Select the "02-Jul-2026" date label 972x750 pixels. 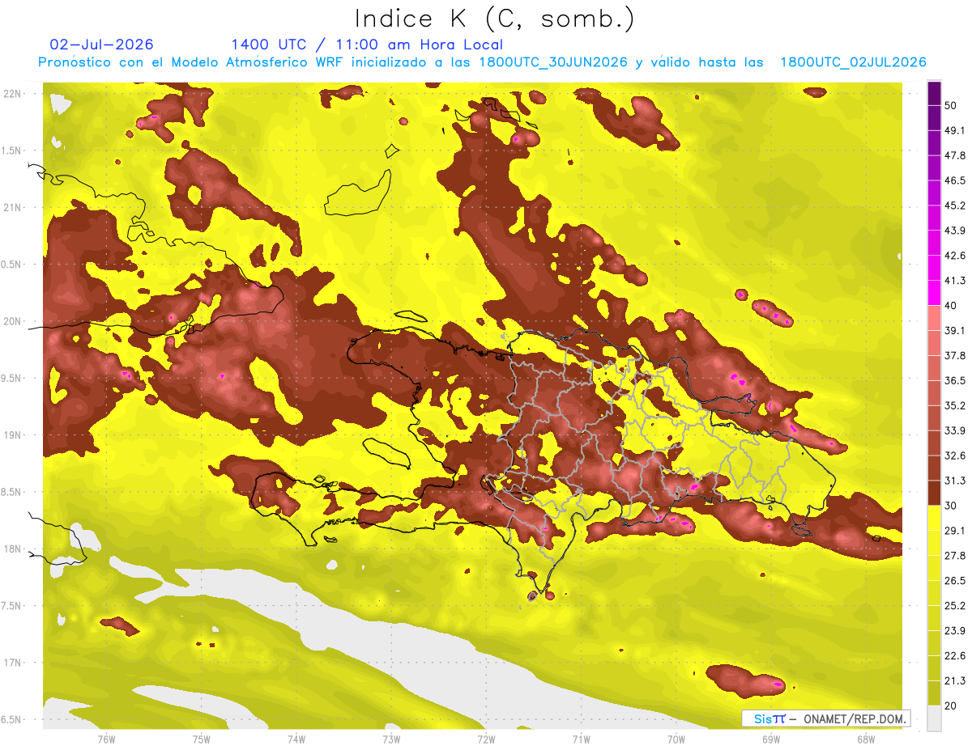click(x=101, y=44)
